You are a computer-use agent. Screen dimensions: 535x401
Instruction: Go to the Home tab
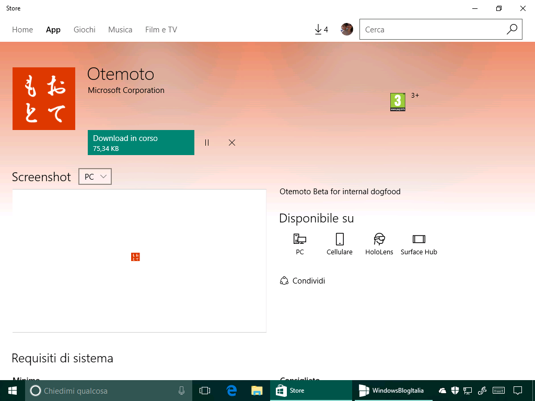pyautogui.click(x=22, y=30)
